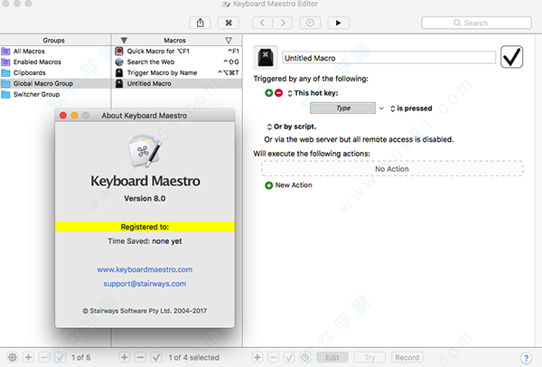Open the dropdown arrow beside Type
Image resolution: width=542 pixels, height=367 pixels.
(x=381, y=108)
